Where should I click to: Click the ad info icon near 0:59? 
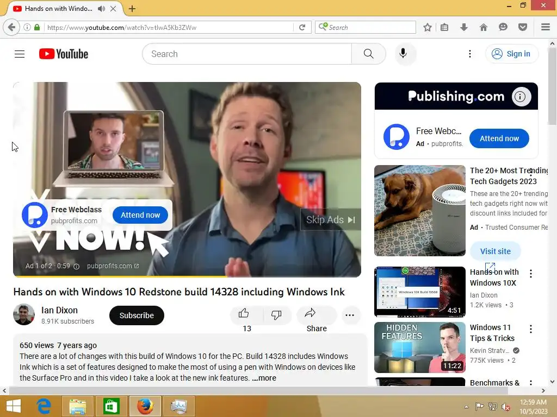pyautogui.click(x=76, y=266)
